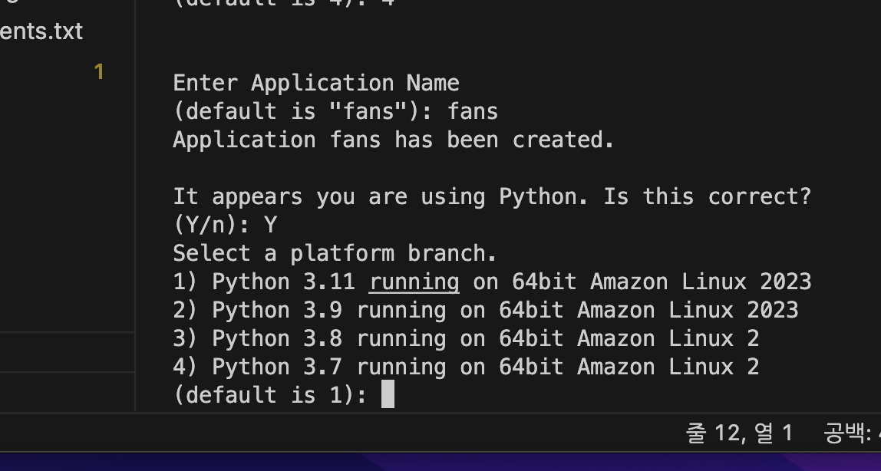The height and width of the screenshot is (471, 881).
Task: Click the Python 3.8 Amazon Linux 2 line
Action: point(467,338)
